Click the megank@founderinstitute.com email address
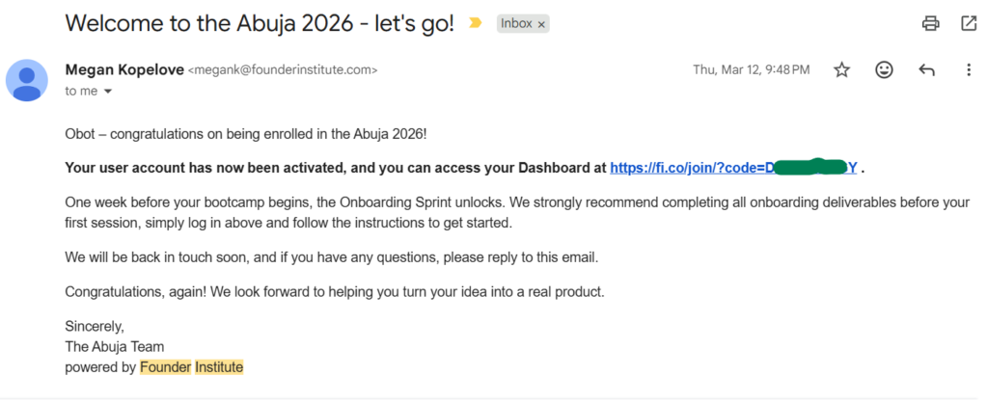 282,70
